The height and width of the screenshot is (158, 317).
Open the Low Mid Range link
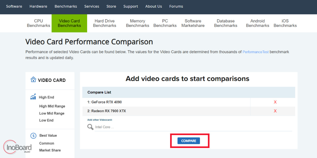[x=52, y=113]
